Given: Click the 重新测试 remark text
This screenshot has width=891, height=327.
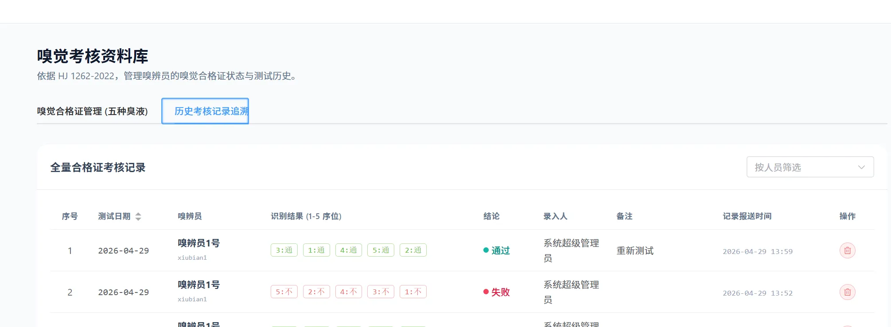Looking at the screenshot, I should (635, 250).
